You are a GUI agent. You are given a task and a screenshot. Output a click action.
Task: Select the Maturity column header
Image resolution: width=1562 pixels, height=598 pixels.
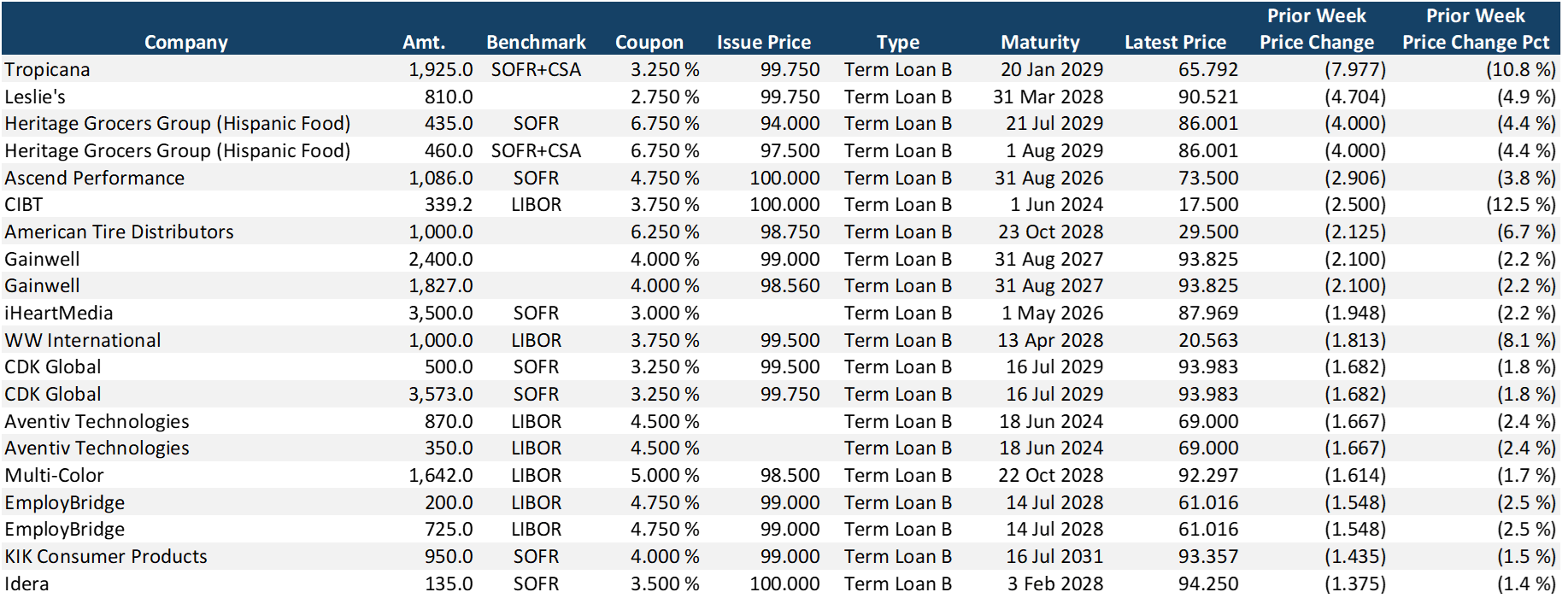click(1040, 42)
